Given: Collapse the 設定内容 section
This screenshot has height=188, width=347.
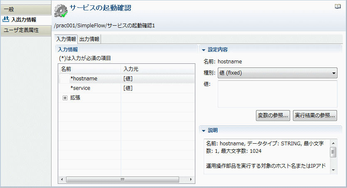Looking at the screenshot, I should [x=204, y=50].
